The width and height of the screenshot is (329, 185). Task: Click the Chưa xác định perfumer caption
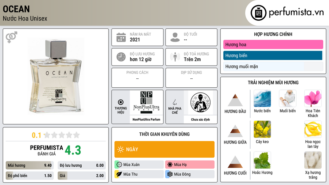coord(200,119)
